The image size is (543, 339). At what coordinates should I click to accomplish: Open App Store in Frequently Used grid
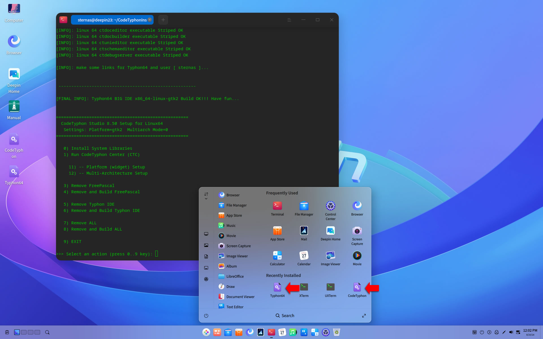click(277, 233)
